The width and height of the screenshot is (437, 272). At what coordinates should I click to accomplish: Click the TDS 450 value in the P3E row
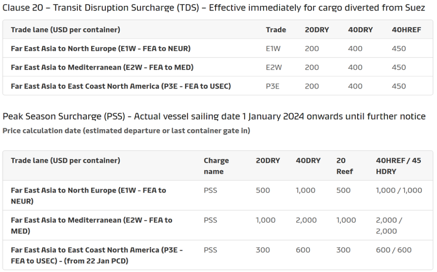[x=398, y=86]
